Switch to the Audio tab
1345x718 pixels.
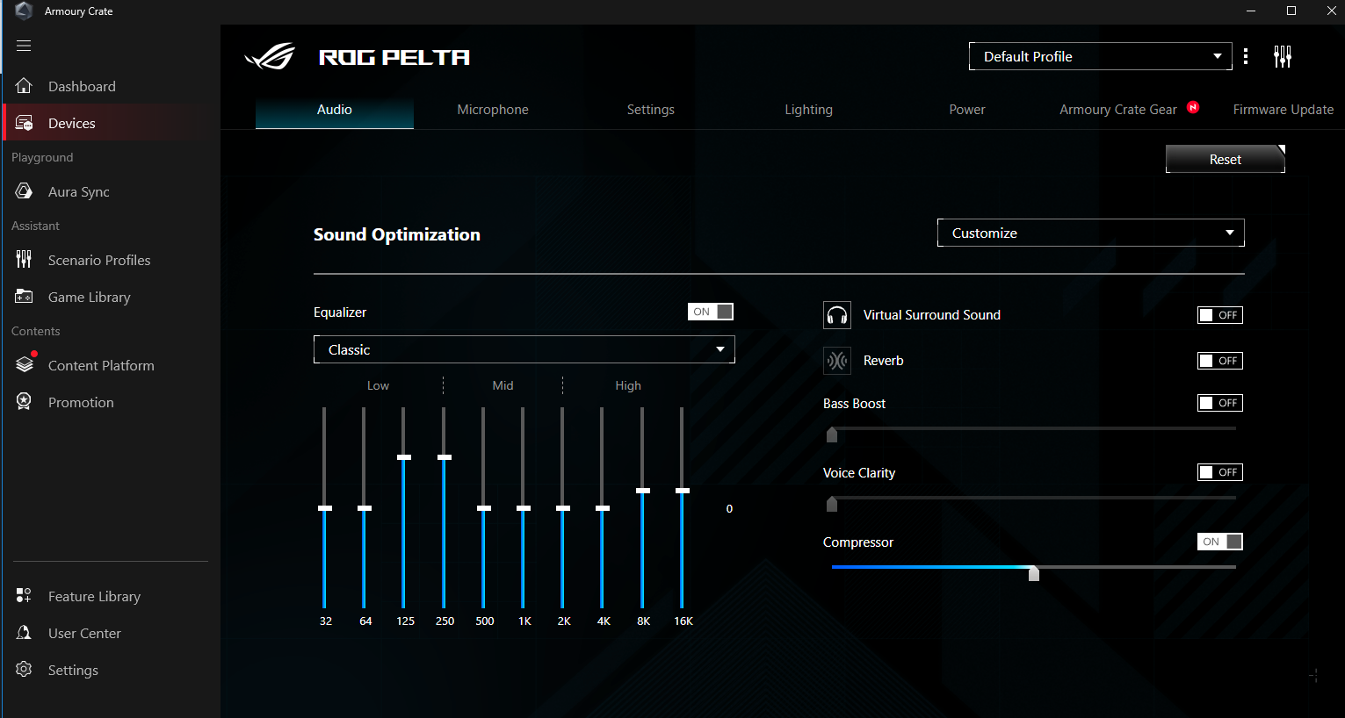pos(335,110)
